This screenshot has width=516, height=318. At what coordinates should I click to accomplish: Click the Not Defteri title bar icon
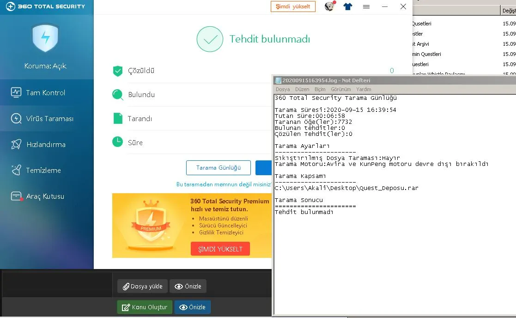click(279, 80)
